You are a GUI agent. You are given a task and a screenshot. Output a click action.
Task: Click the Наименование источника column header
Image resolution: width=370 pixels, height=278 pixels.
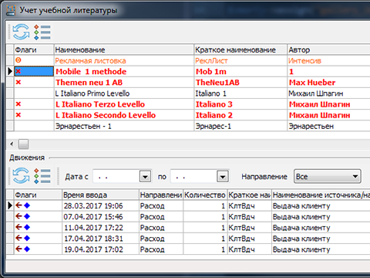(321, 195)
